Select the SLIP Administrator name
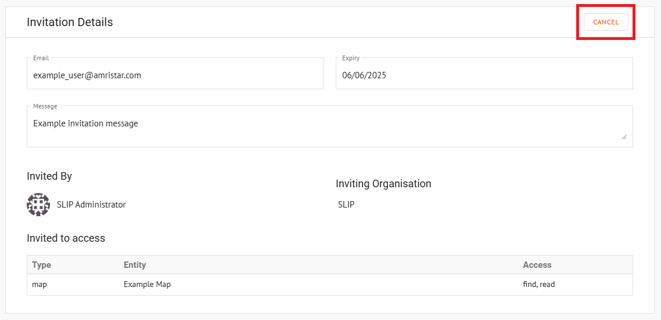This screenshot has width=661, height=320. tap(91, 205)
